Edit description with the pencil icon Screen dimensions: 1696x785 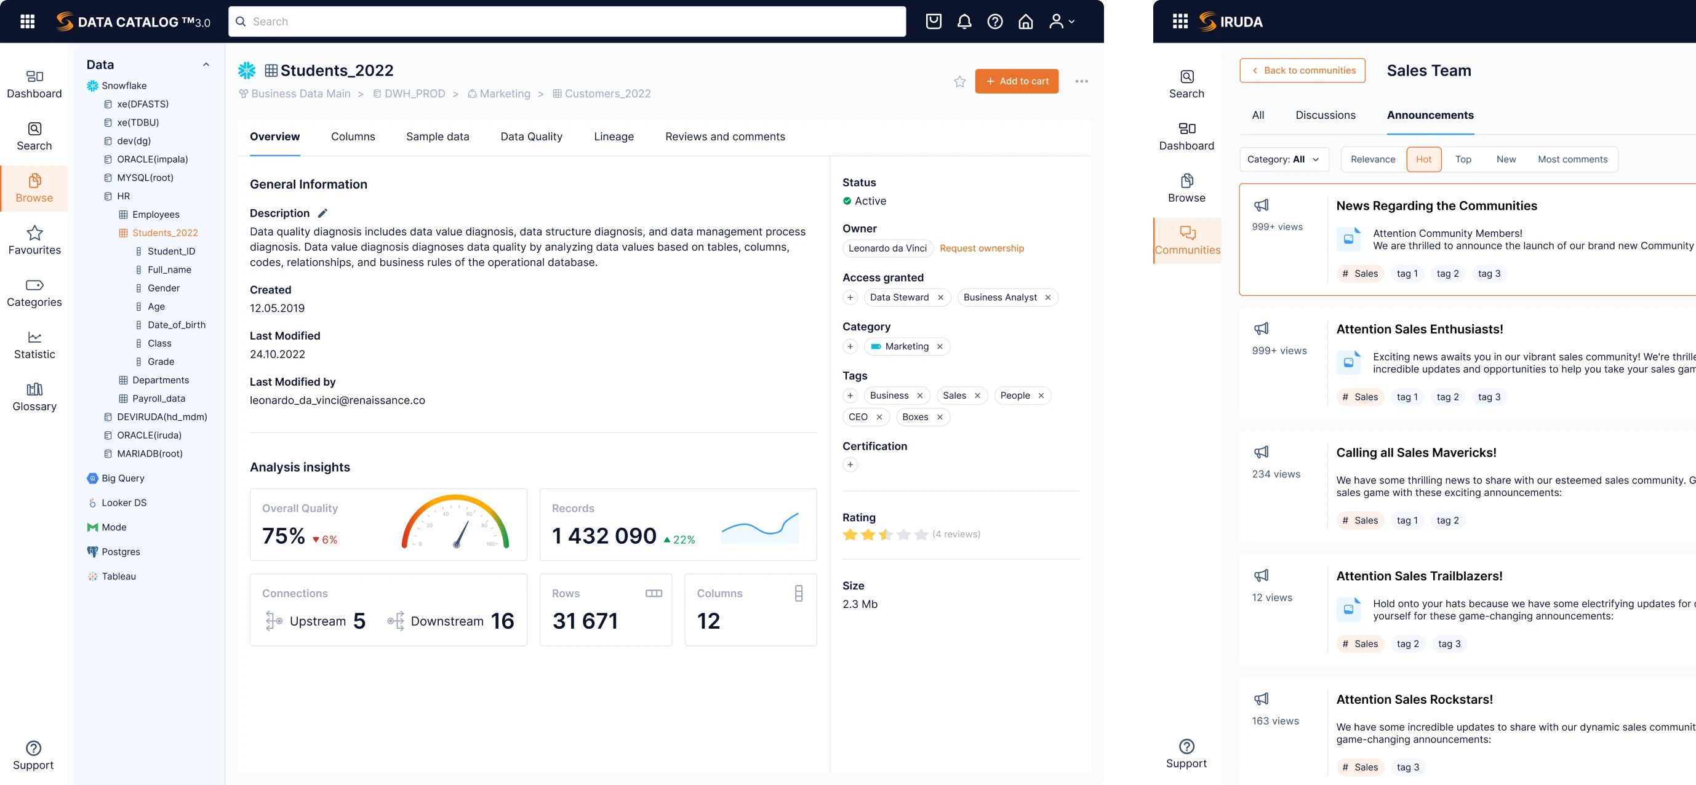322,213
